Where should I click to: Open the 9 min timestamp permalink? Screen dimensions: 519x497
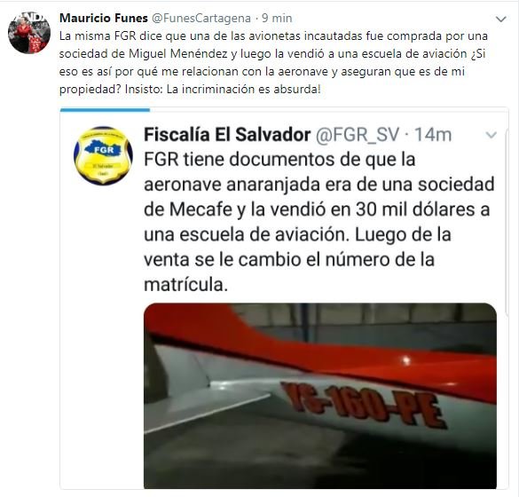(277, 18)
